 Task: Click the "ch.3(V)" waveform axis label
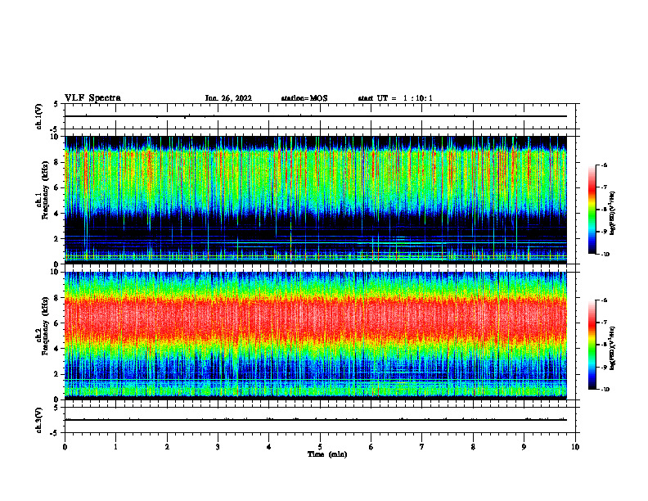(x=39, y=421)
